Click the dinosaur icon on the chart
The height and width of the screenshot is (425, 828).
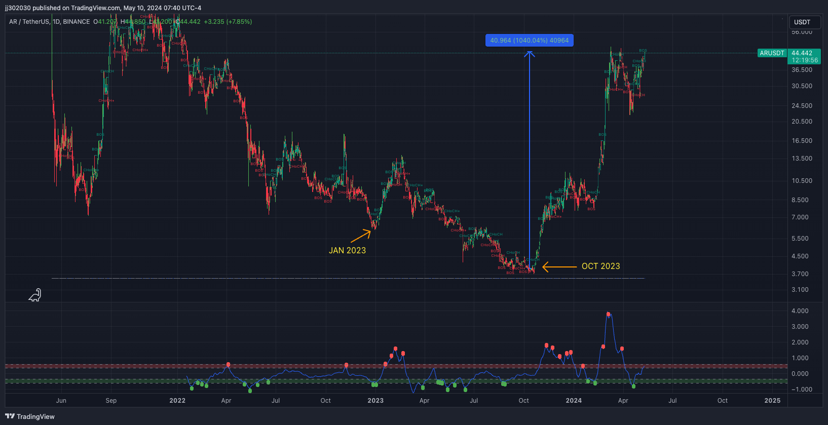(34, 295)
